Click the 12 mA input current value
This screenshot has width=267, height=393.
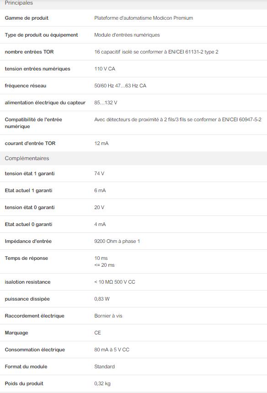point(101,143)
